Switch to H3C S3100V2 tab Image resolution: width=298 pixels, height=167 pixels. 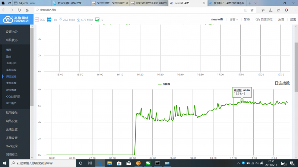click(149, 3)
